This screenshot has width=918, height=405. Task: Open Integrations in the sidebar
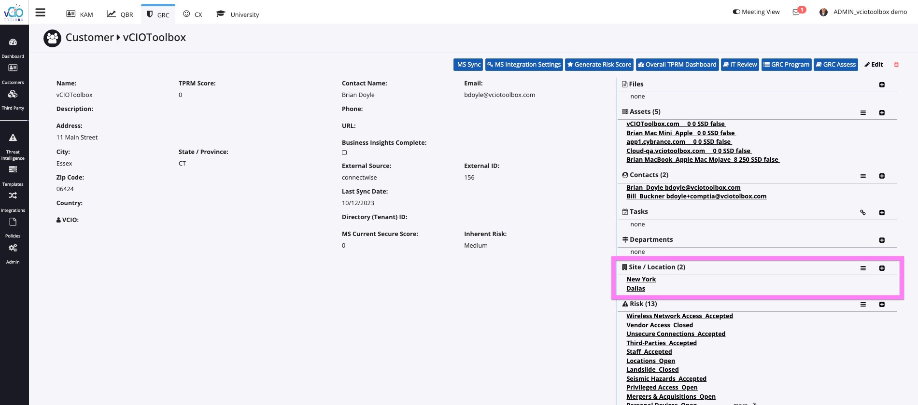[x=13, y=202]
